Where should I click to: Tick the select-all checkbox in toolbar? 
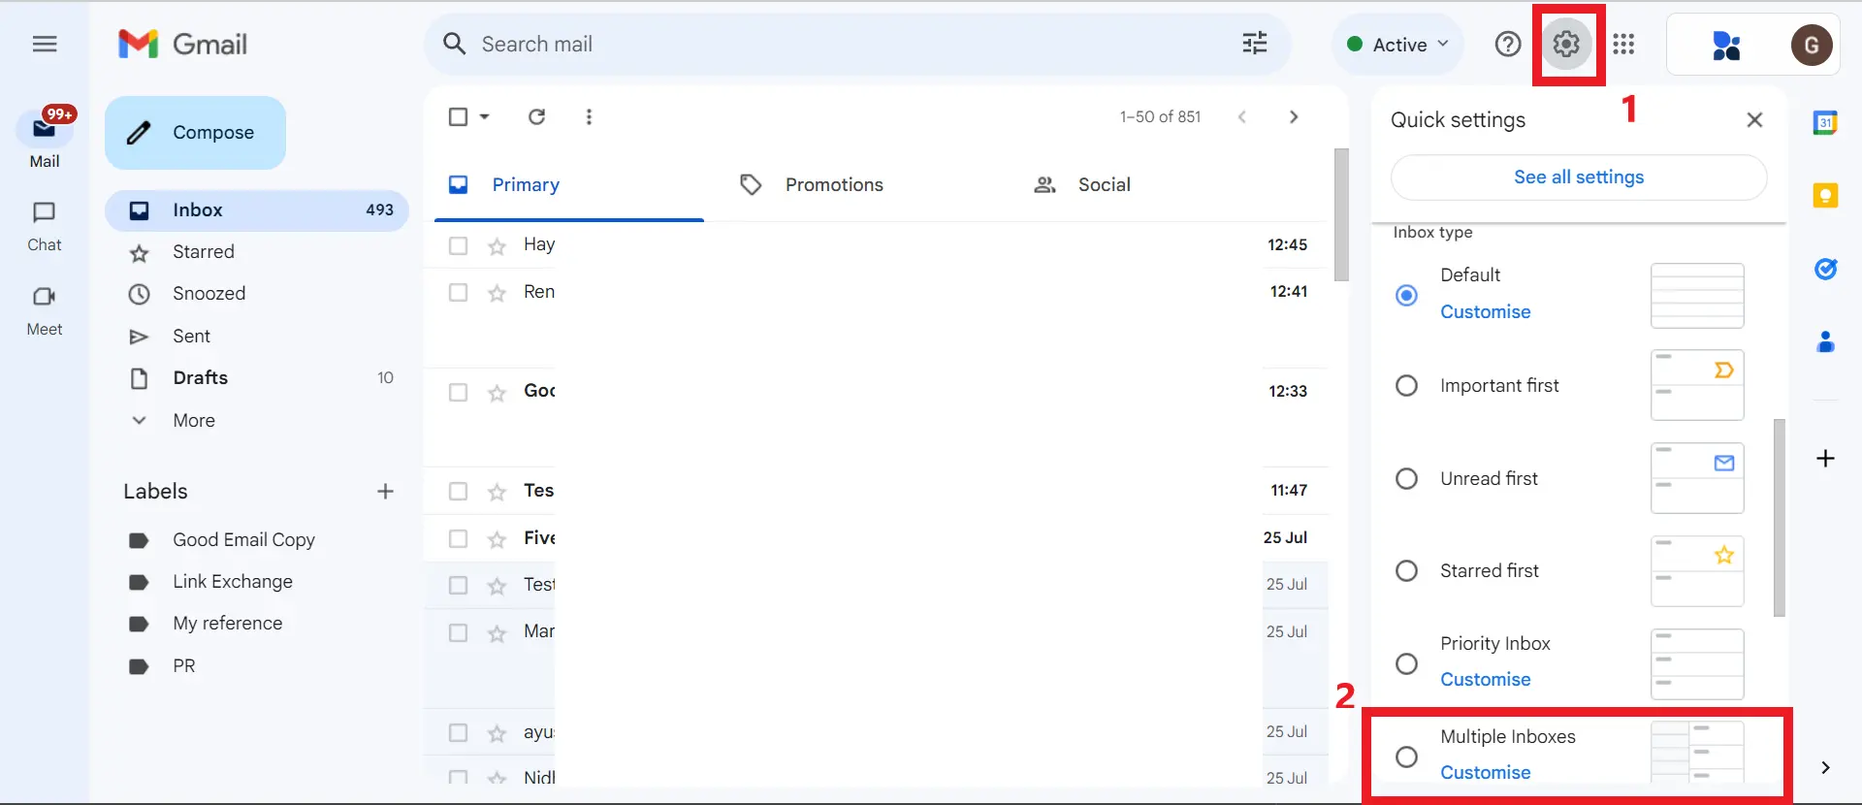(x=459, y=116)
